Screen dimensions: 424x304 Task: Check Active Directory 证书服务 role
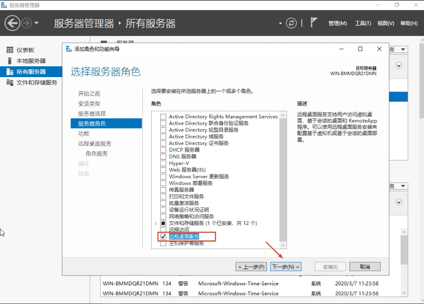coord(163,143)
